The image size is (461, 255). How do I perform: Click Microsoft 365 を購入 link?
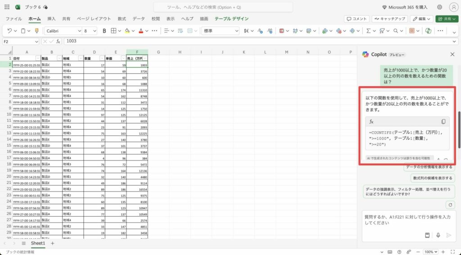(x=405, y=7)
